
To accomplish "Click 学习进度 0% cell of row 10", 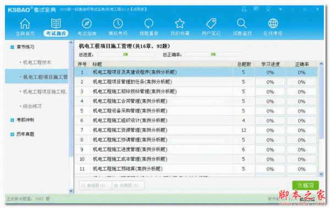I will (x=270, y=160).
